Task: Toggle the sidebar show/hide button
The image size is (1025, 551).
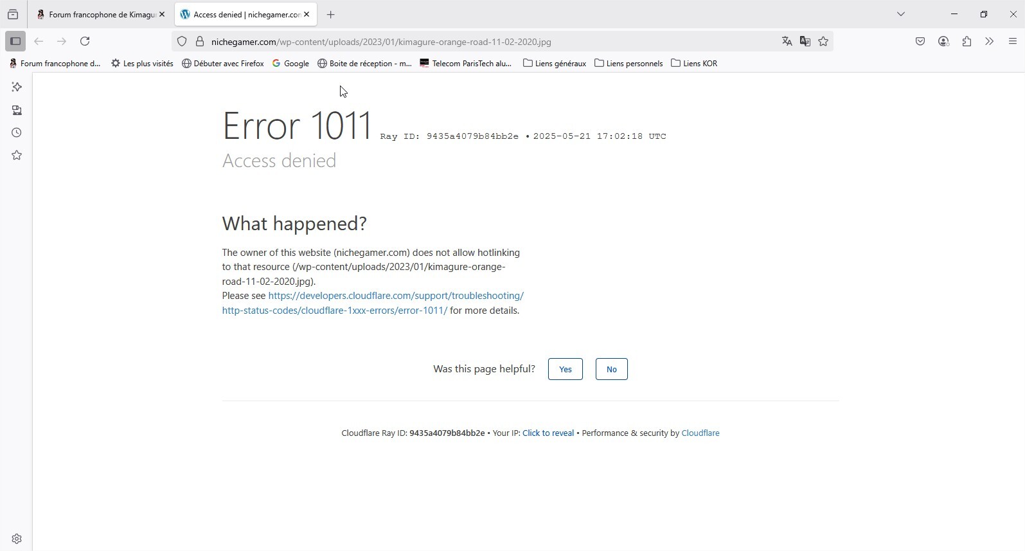Action: coord(15,41)
